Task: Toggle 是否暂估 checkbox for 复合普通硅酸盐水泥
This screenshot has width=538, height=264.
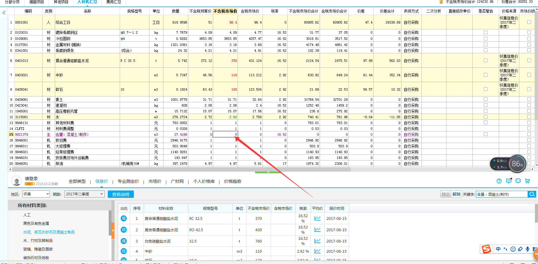Action: click(x=486, y=61)
